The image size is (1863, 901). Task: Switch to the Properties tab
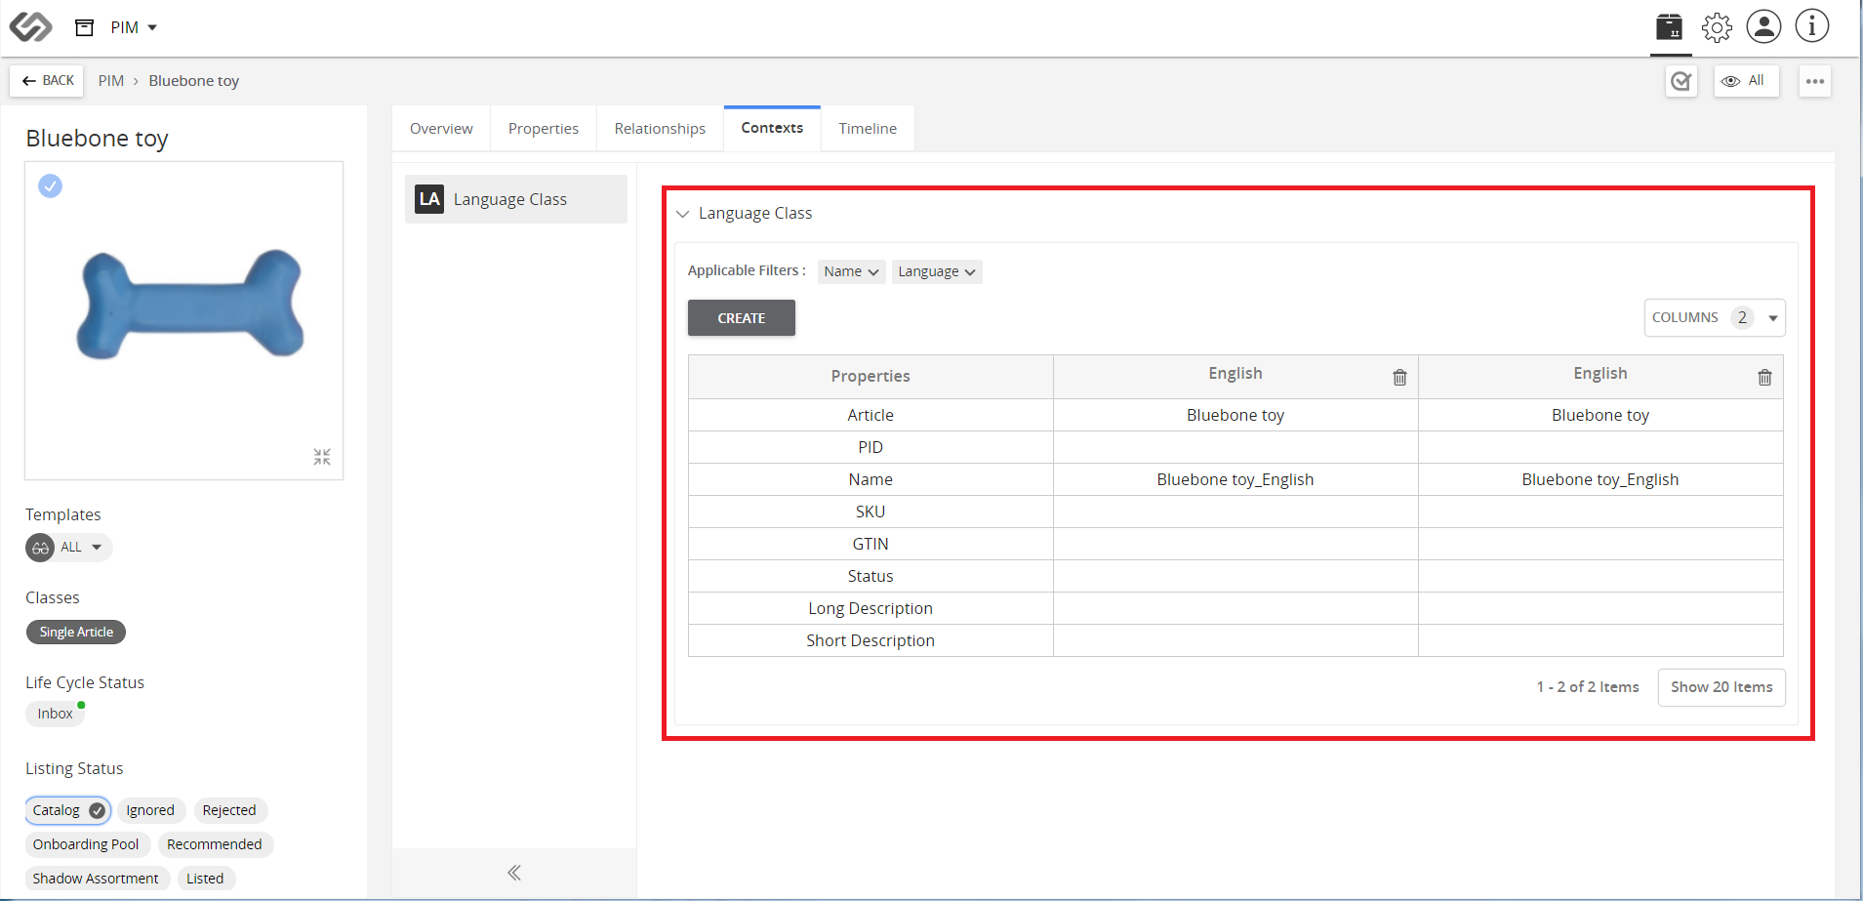click(x=544, y=129)
